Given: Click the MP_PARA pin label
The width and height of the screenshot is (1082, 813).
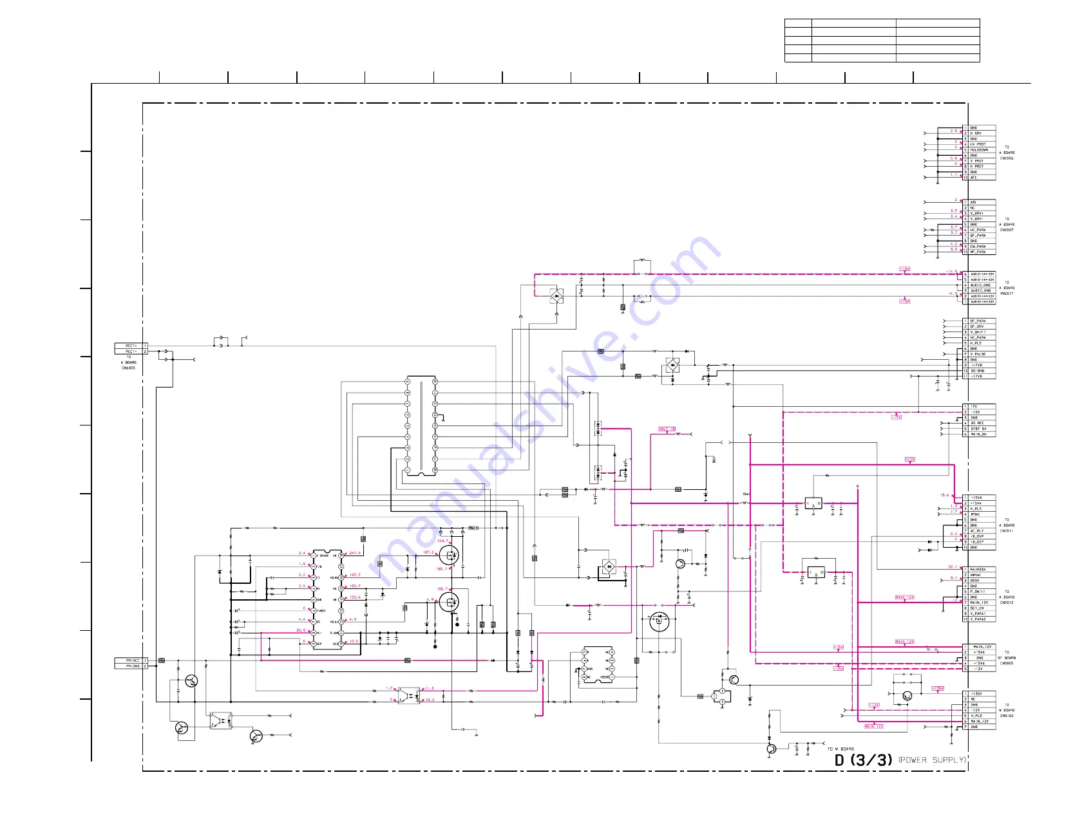Looking at the screenshot, I should coord(978,252).
